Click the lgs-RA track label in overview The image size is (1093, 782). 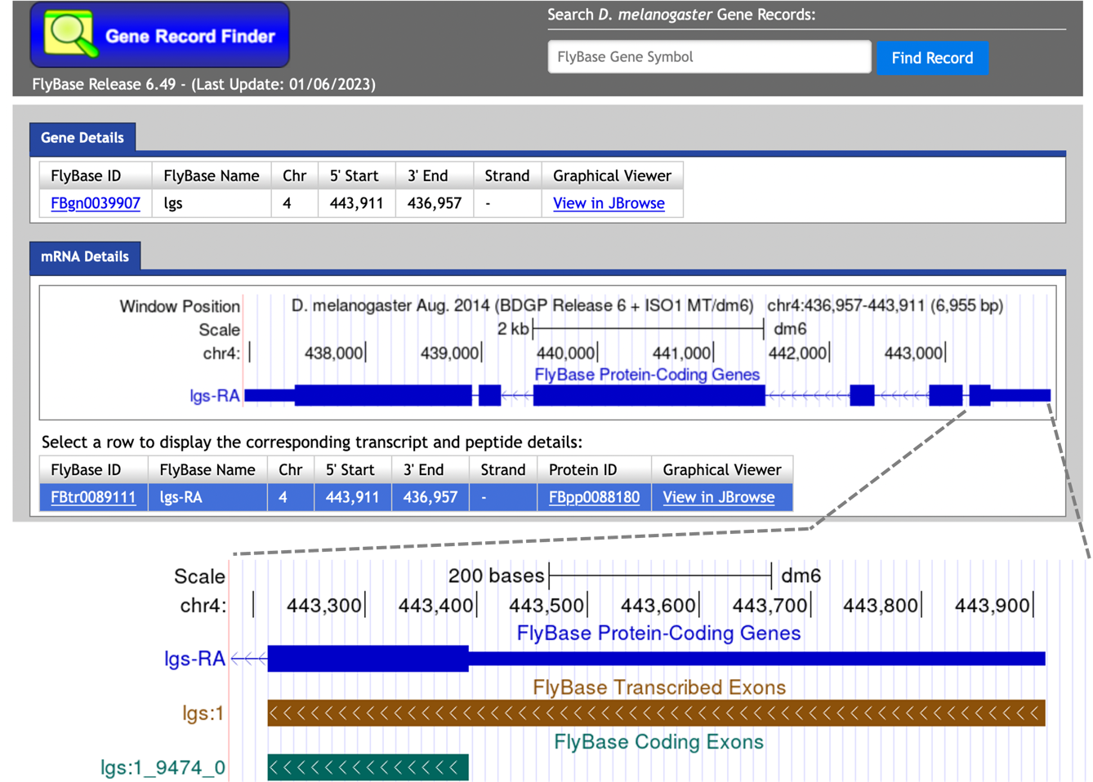click(215, 396)
